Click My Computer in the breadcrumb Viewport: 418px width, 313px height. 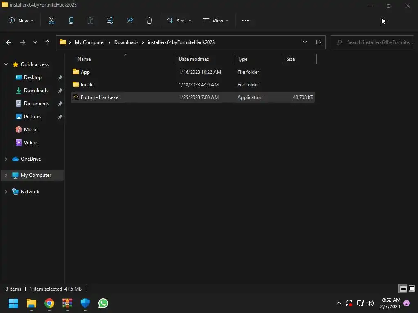90,42
